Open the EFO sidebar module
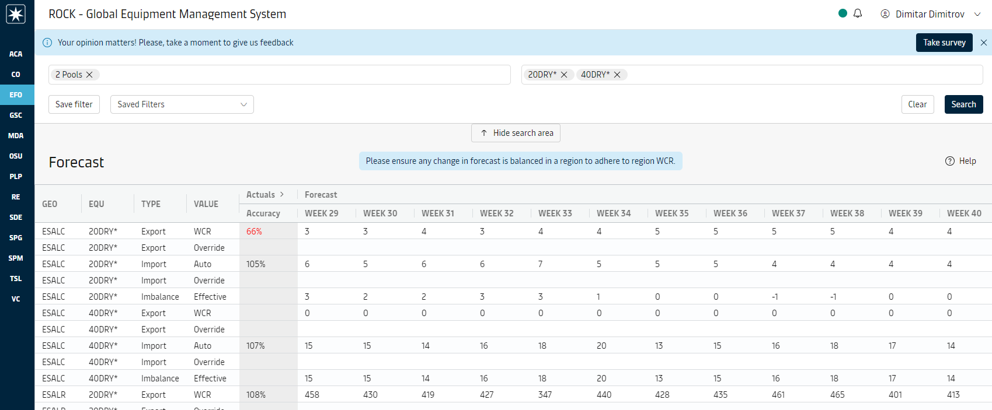992x410 pixels. (16, 95)
